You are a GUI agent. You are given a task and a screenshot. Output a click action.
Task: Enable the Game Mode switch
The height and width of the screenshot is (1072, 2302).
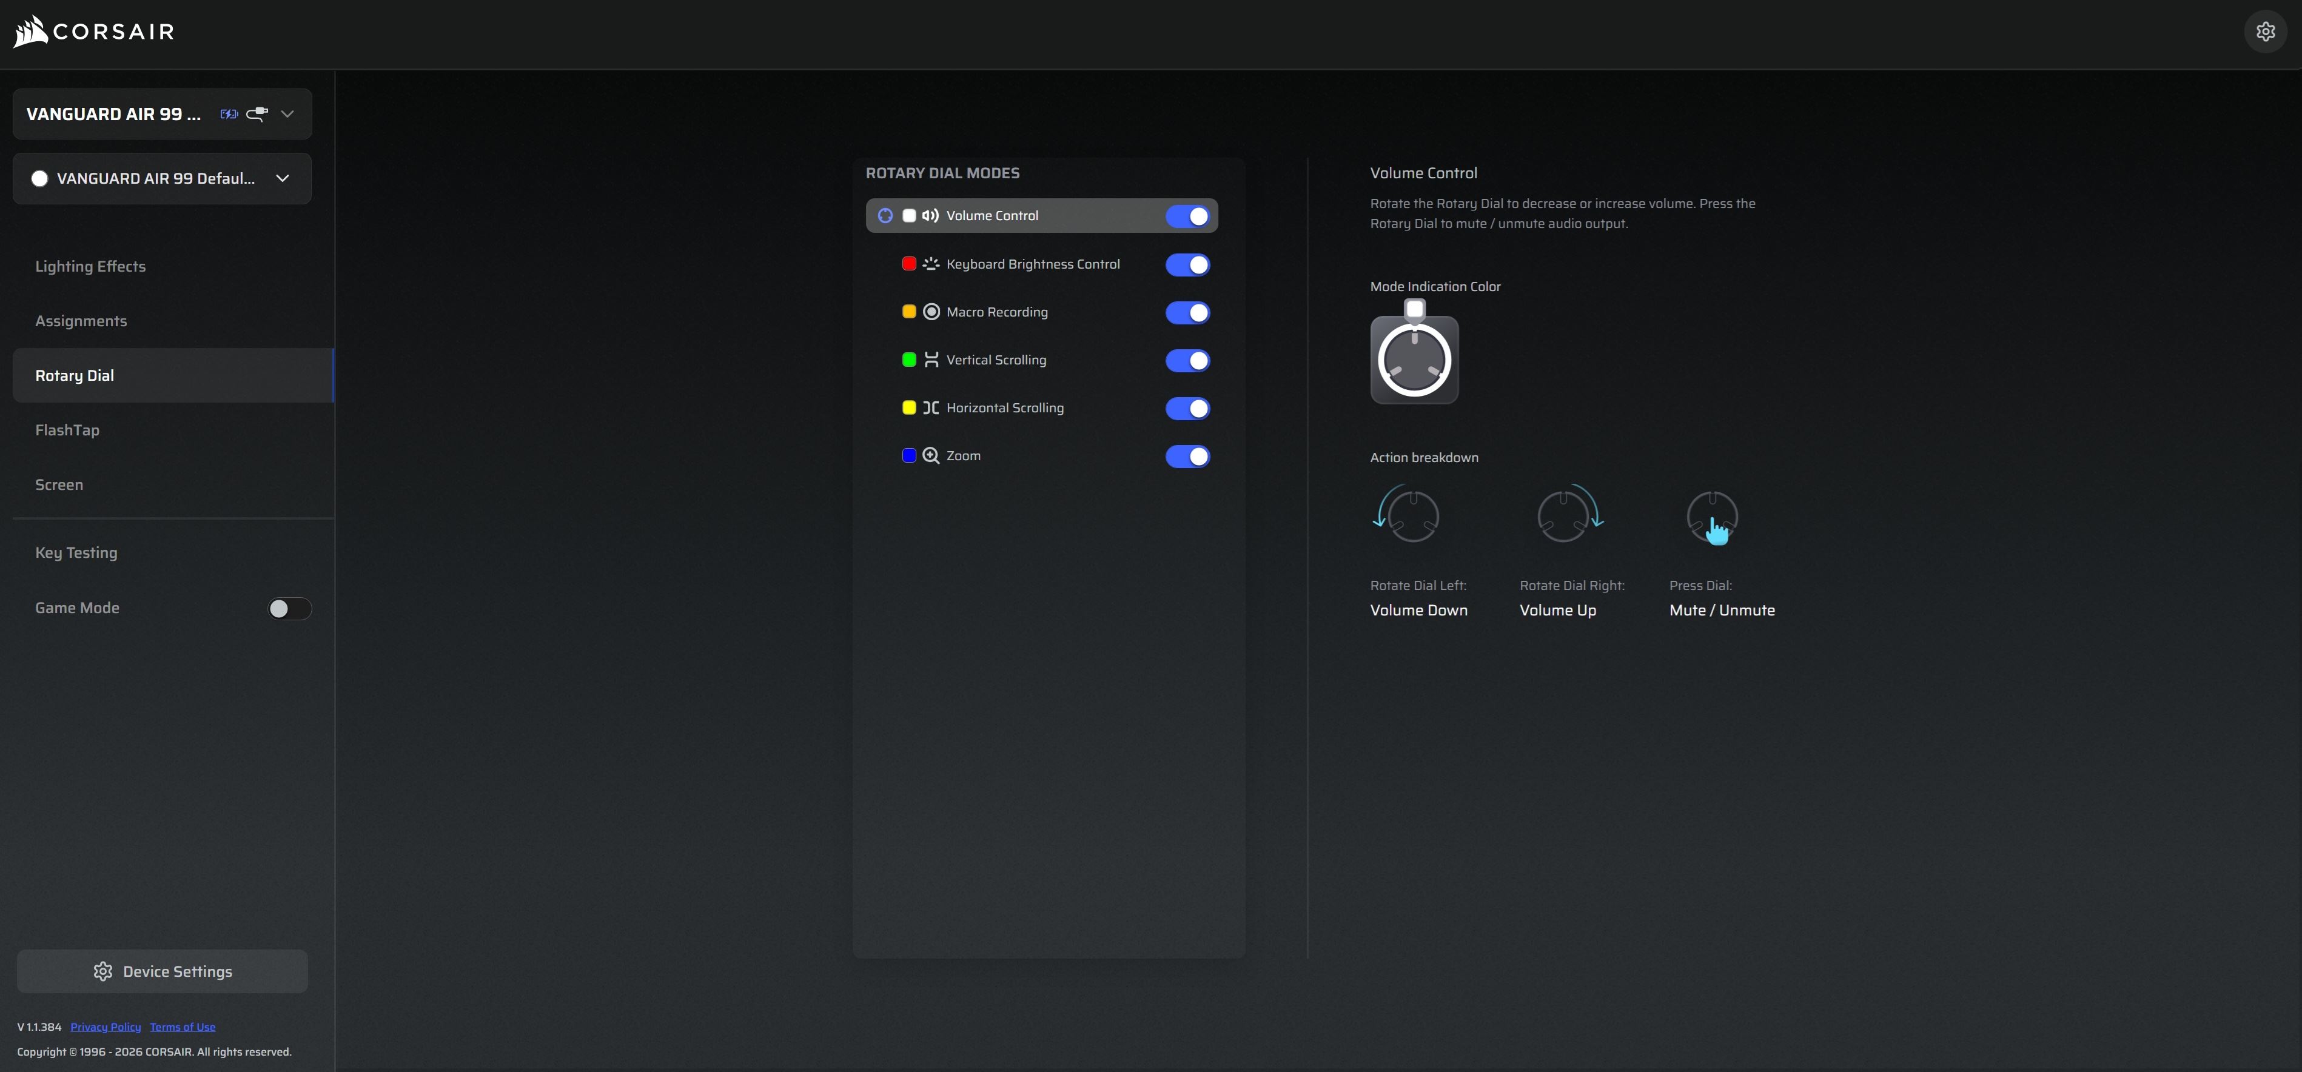(x=289, y=608)
